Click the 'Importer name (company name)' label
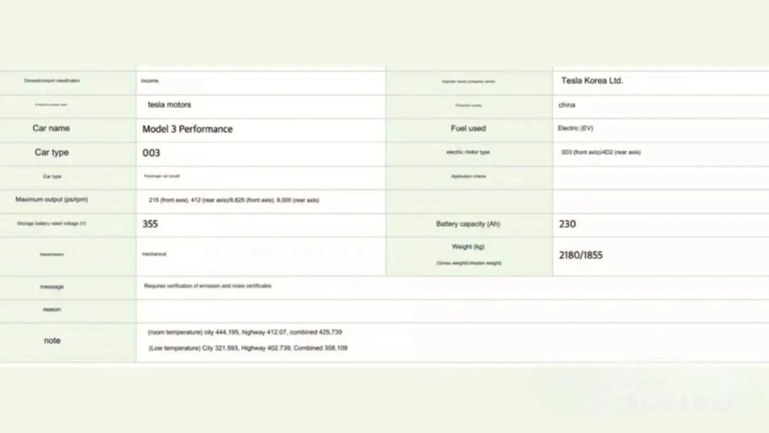The width and height of the screenshot is (769, 433). [468, 81]
